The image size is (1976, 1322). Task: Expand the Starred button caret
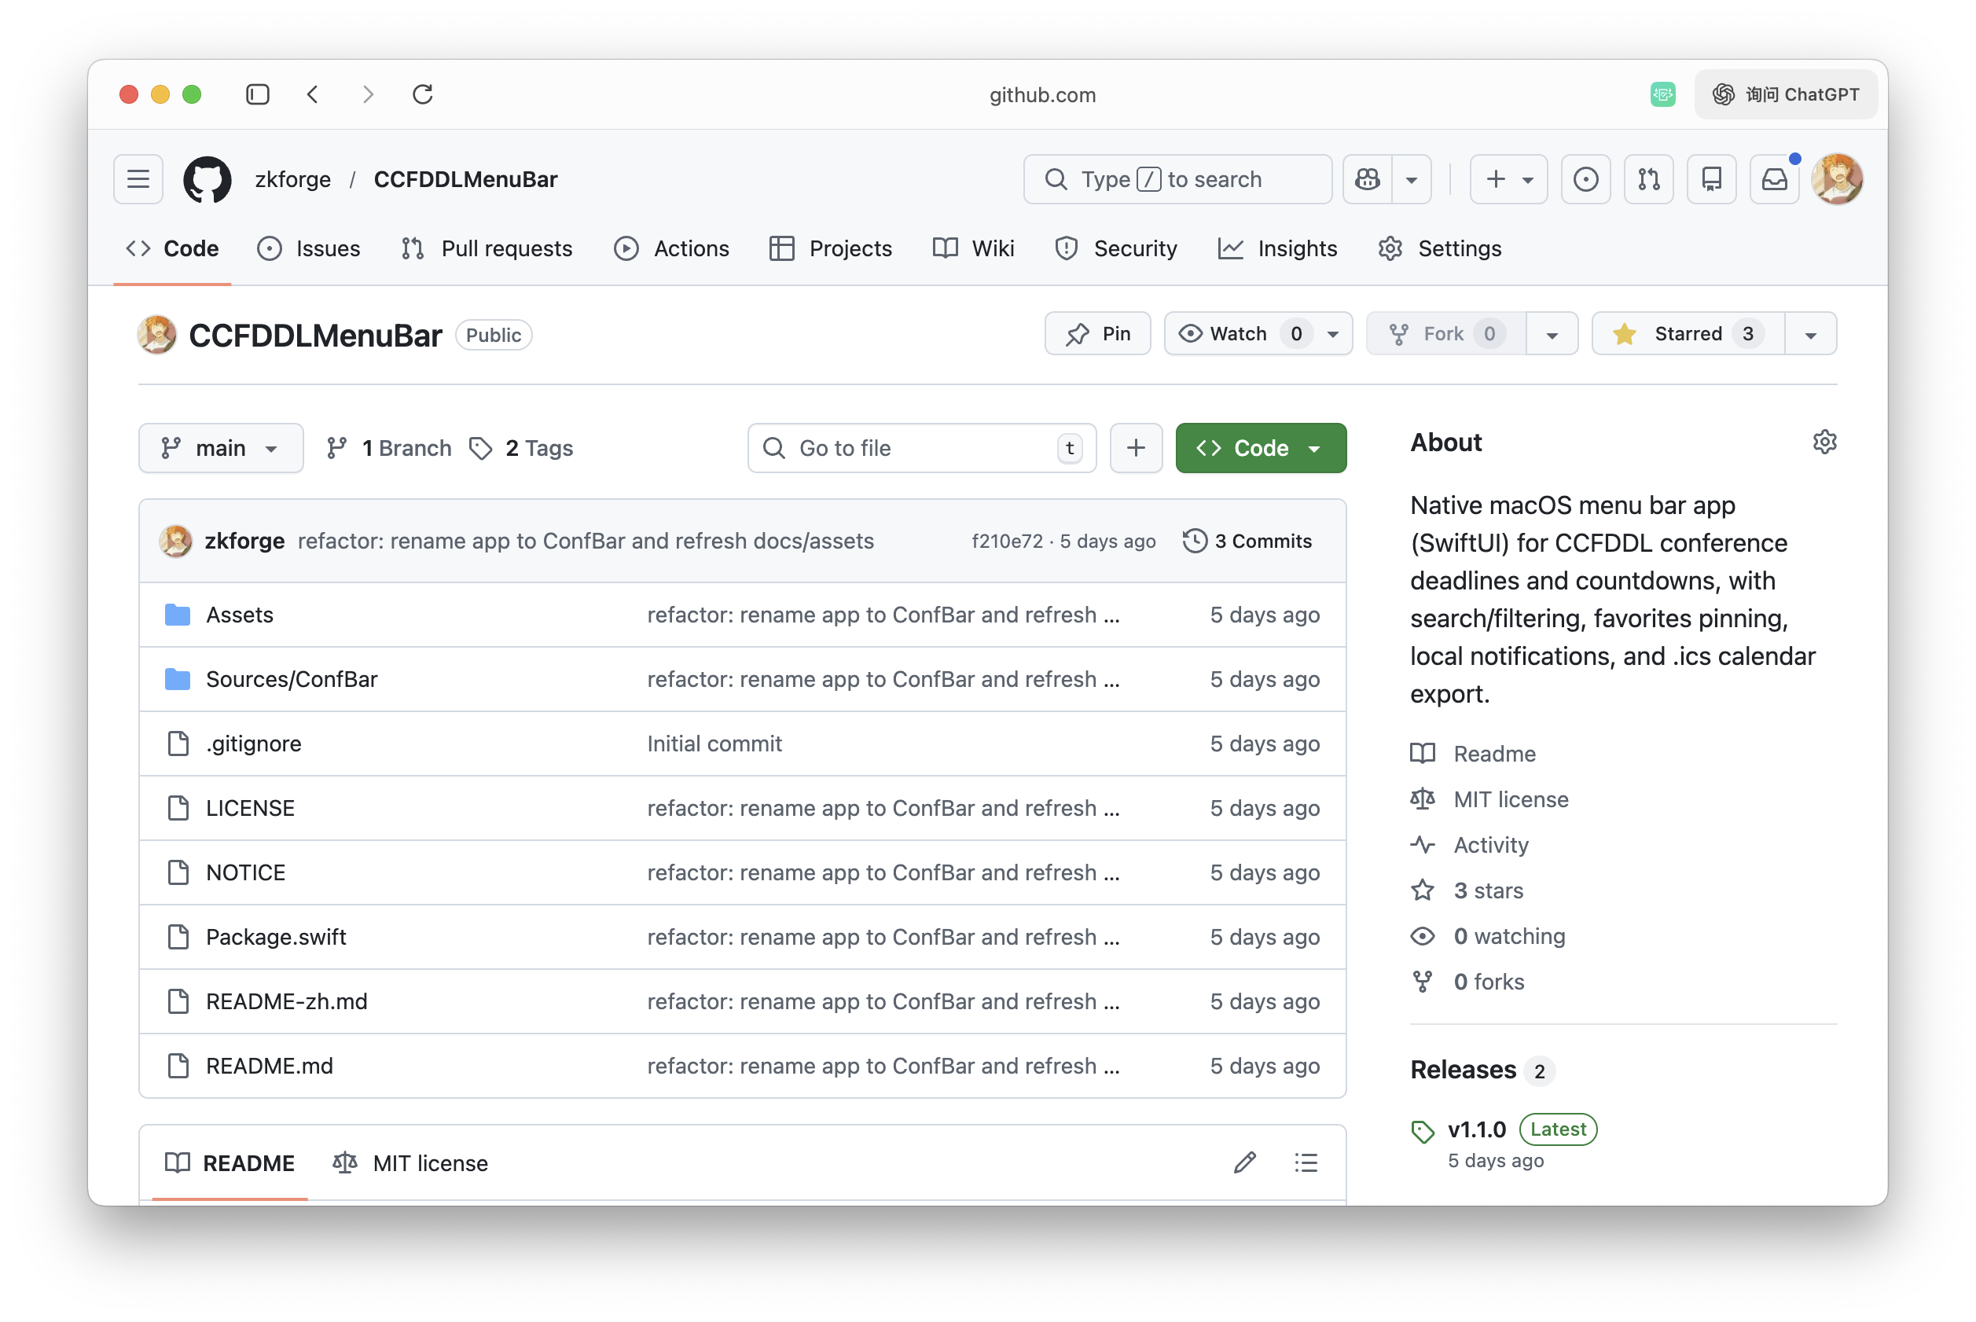[x=1811, y=333]
